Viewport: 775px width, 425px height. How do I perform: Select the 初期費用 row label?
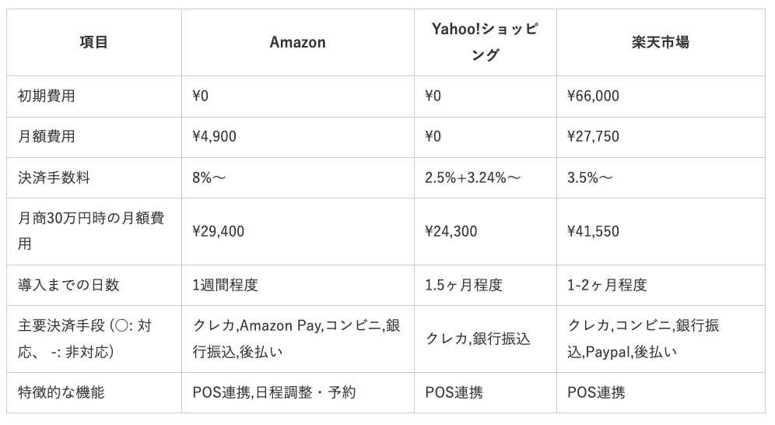[x=47, y=97]
